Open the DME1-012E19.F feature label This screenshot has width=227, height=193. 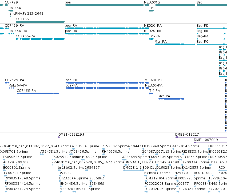pos(71,135)
